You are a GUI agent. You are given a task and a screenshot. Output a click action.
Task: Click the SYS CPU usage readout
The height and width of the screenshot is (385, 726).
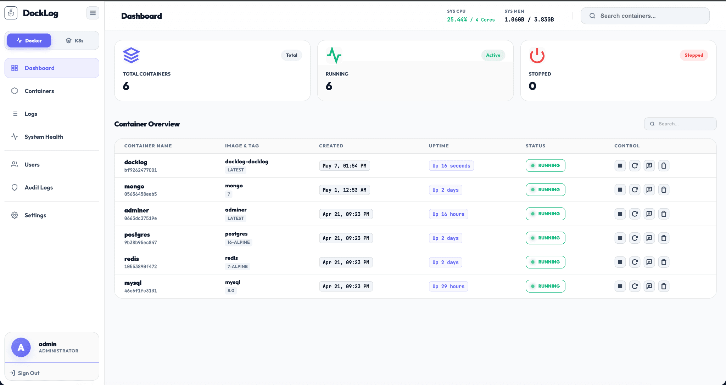471,16
